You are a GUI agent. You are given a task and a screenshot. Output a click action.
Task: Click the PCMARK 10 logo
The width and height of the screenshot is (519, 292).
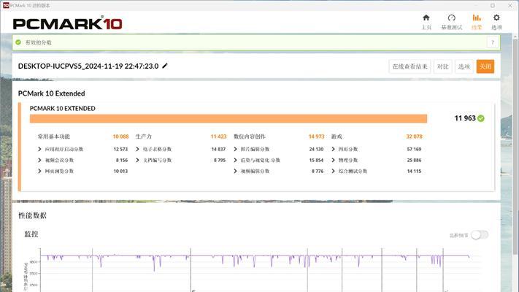[68, 24]
